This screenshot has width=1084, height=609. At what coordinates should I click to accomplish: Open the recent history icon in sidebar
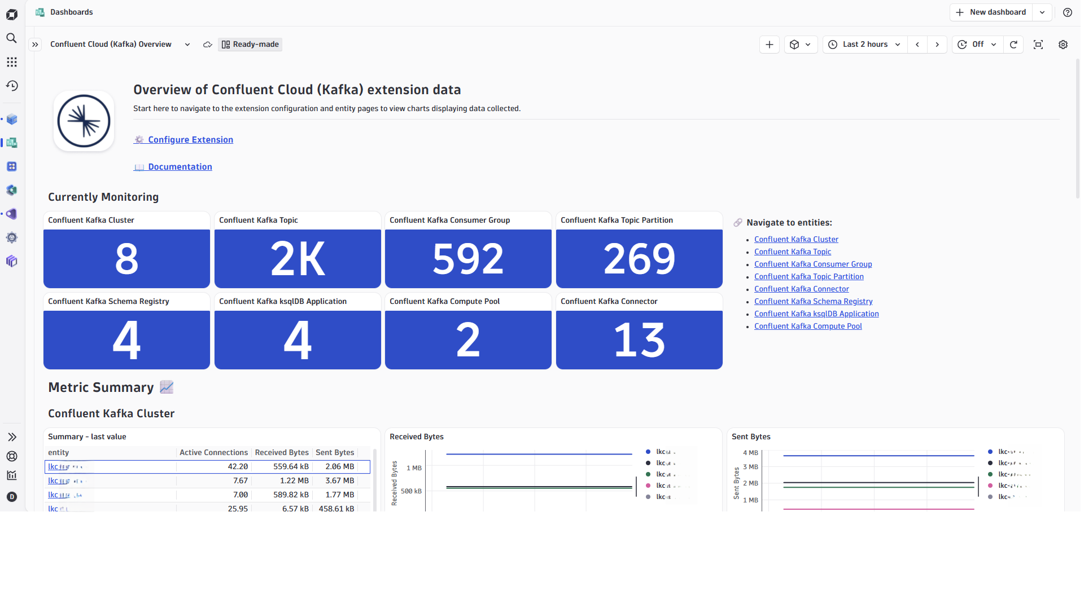click(x=12, y=86)
